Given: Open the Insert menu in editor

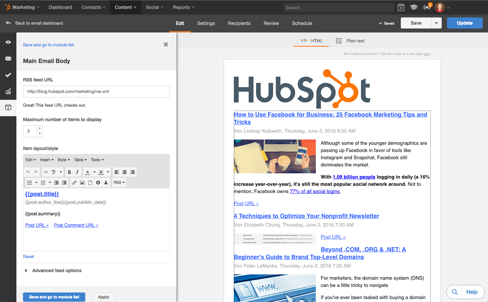Looking at the screenshot, I should (x=47, y=160).
